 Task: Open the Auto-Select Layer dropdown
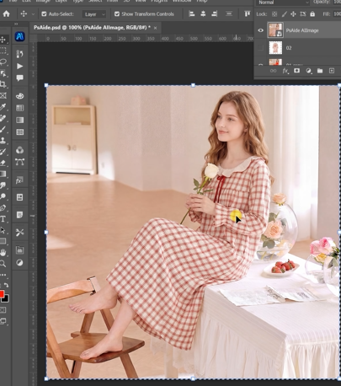click(94, 14)
